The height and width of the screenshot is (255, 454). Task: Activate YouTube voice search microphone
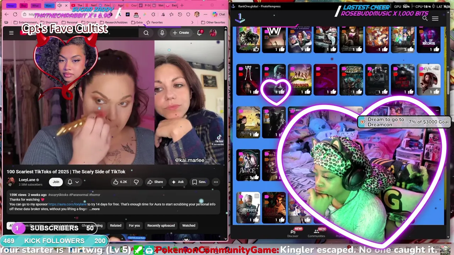click(162, 33)
